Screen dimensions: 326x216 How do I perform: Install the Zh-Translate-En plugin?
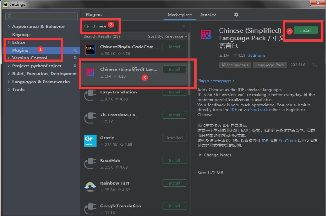pos(174,115)
